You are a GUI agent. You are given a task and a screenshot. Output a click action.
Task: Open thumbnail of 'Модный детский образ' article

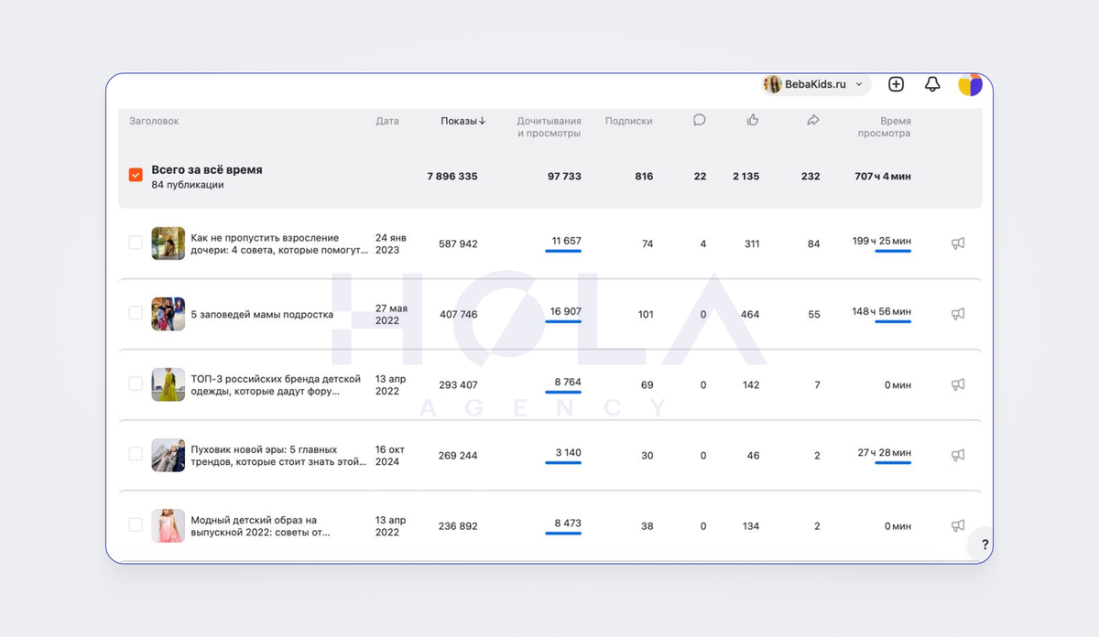(x=168, y=525)
